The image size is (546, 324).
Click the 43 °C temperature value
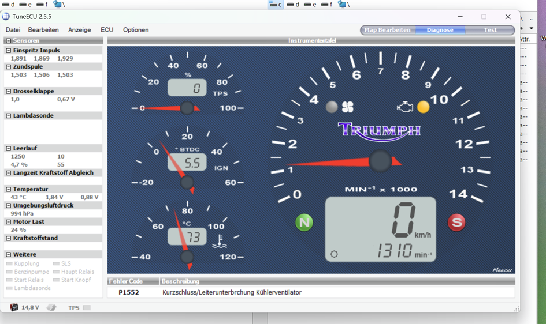[x=18, y=197]
